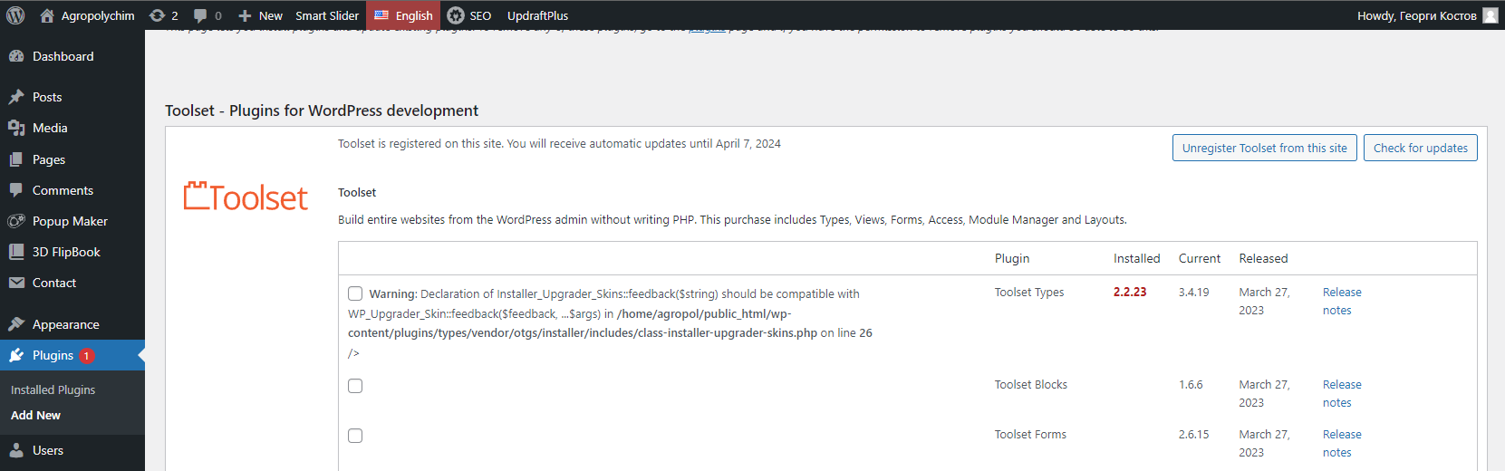
Task: Click the Popup Maker icon
Action: pos(16,221)
